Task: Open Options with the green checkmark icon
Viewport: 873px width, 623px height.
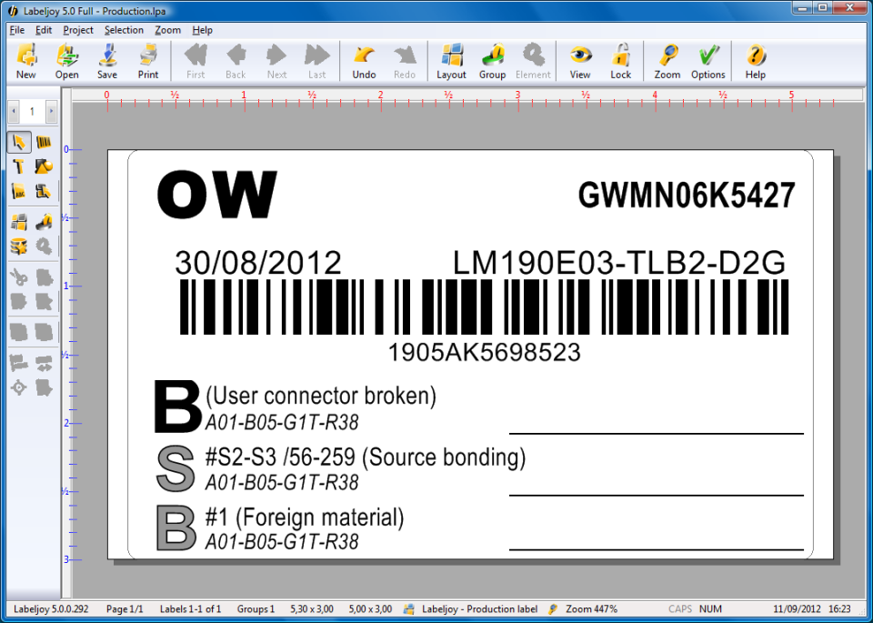Action: click(708, 61)
